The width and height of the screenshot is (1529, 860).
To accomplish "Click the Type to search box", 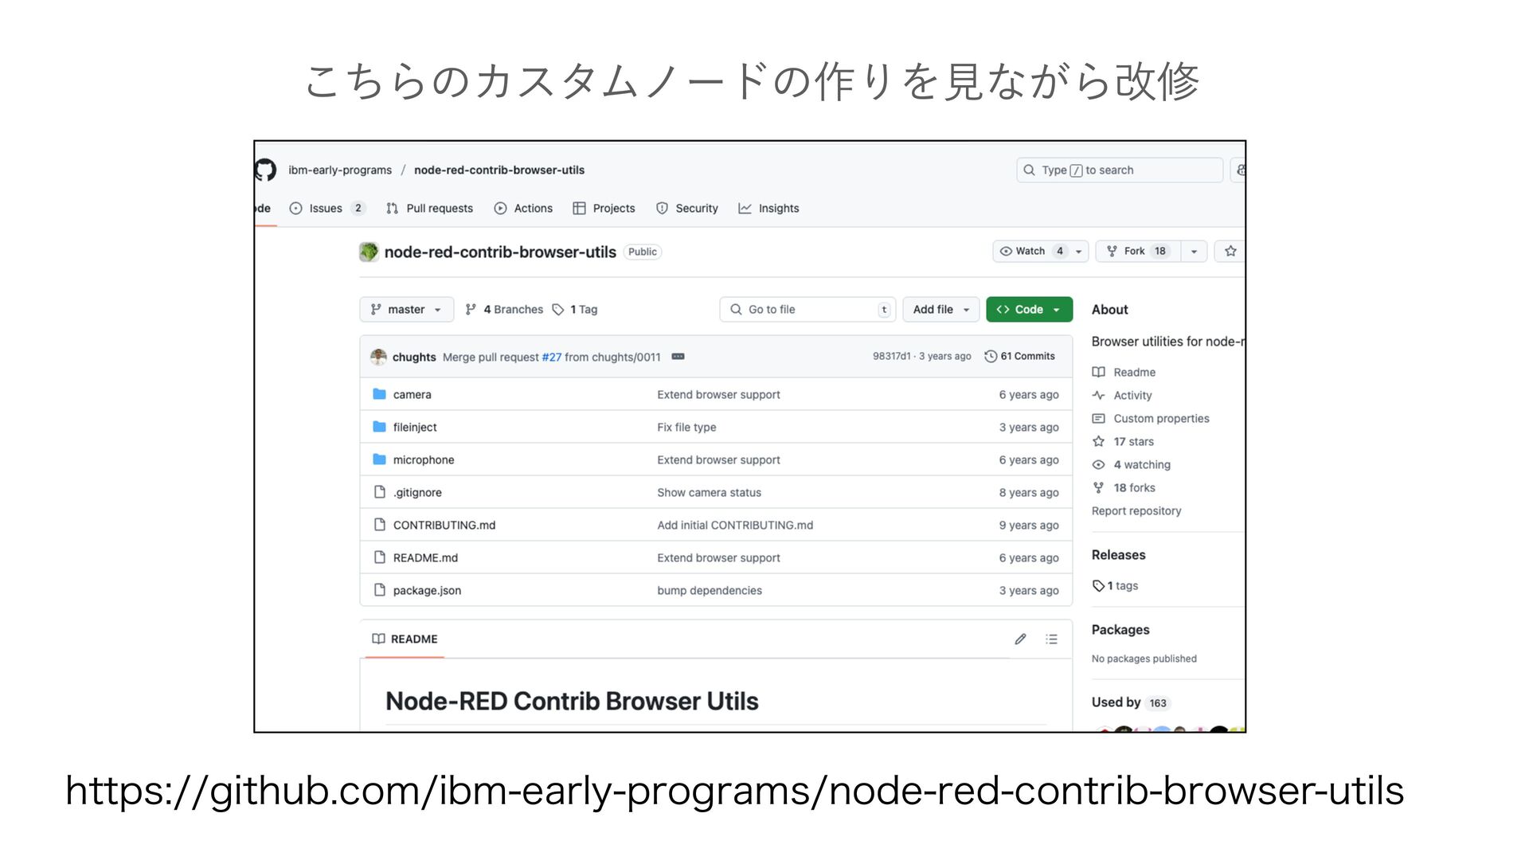I will (1119, 170).
